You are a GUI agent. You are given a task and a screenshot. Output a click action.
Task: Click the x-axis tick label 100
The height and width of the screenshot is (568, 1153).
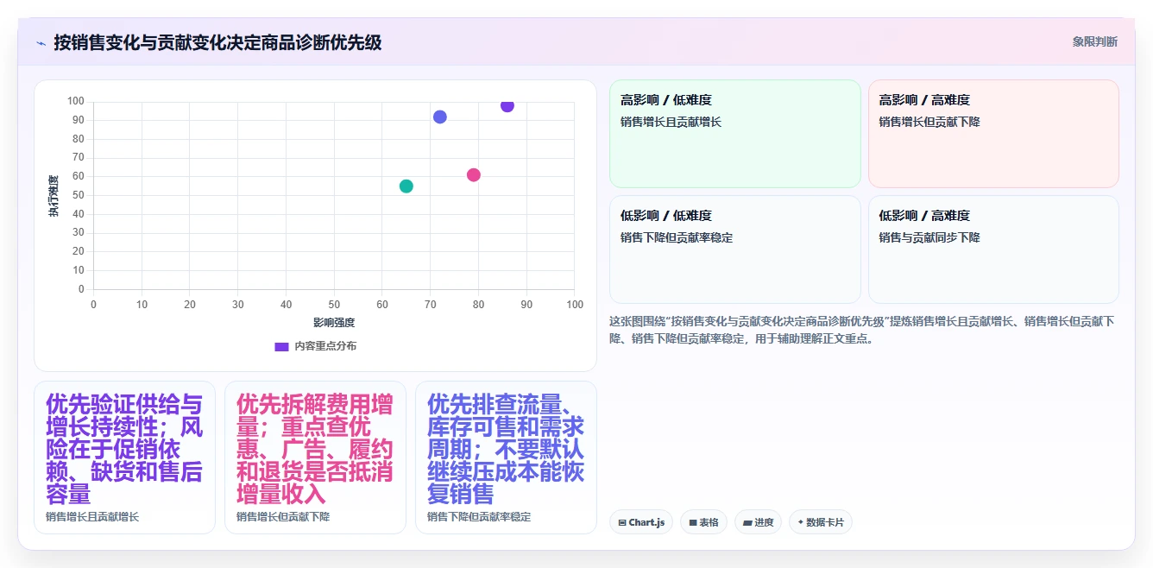pyautogui.click(x=575, y=305)
